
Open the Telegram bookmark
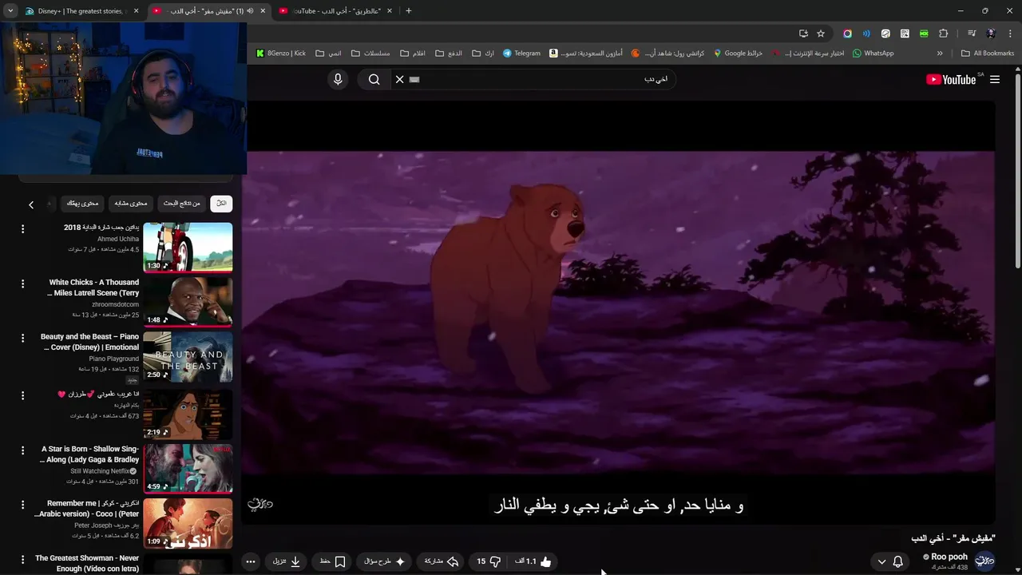point(521,54)
